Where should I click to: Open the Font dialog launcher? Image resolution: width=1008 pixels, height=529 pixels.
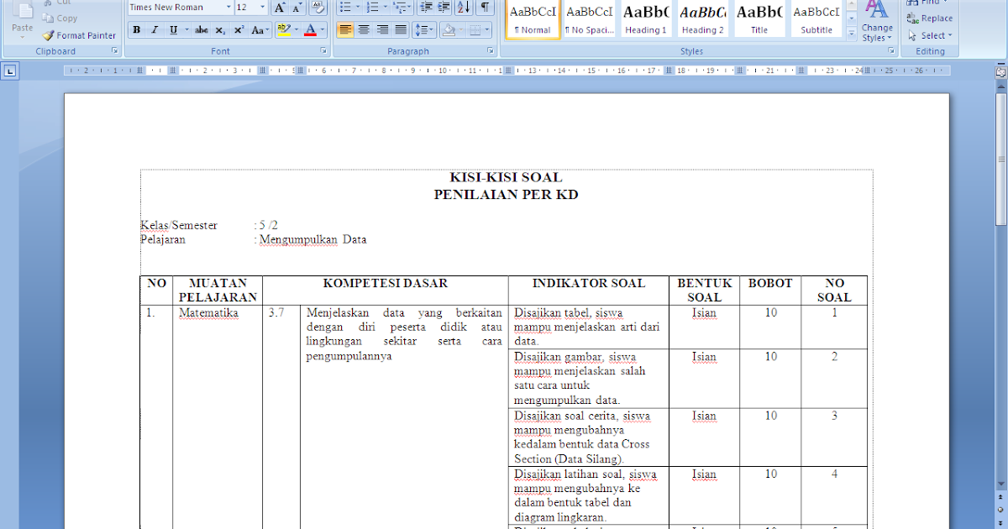point(323,51)
